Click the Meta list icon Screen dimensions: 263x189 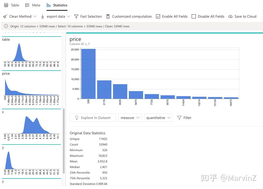[x=27, y=5]
